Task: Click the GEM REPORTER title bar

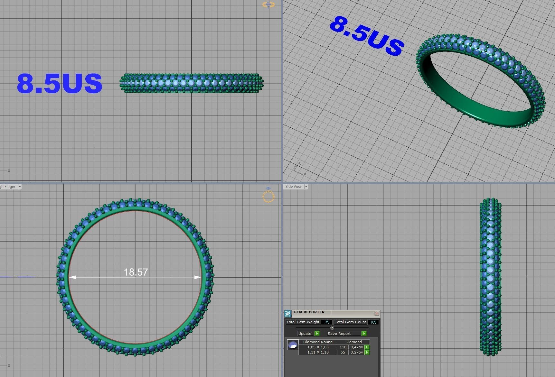Action: point(332,313)
